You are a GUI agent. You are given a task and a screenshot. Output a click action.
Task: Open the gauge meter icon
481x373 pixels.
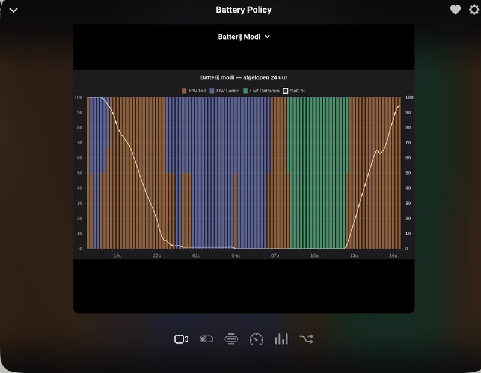click(256, 339)
